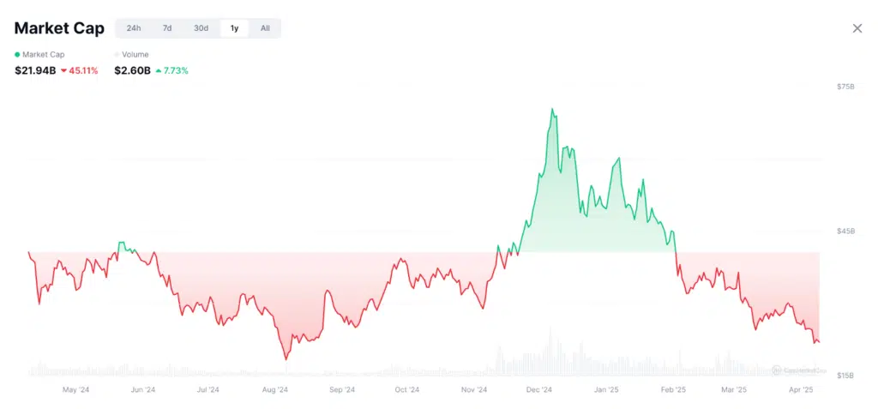Viewport: 878px width, 409px height.
Task: Close the Market Cap chart panel
Action: 857,28
